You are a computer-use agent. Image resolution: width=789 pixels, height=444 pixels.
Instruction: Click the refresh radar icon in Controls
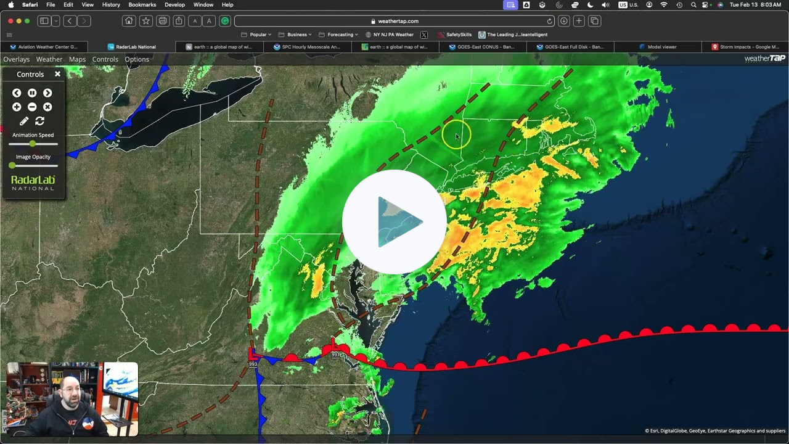[40, 121]
